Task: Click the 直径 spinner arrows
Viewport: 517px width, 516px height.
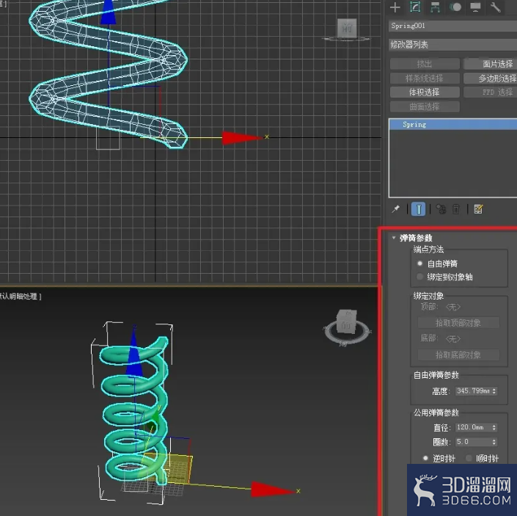Action: (x=494, y=427)
